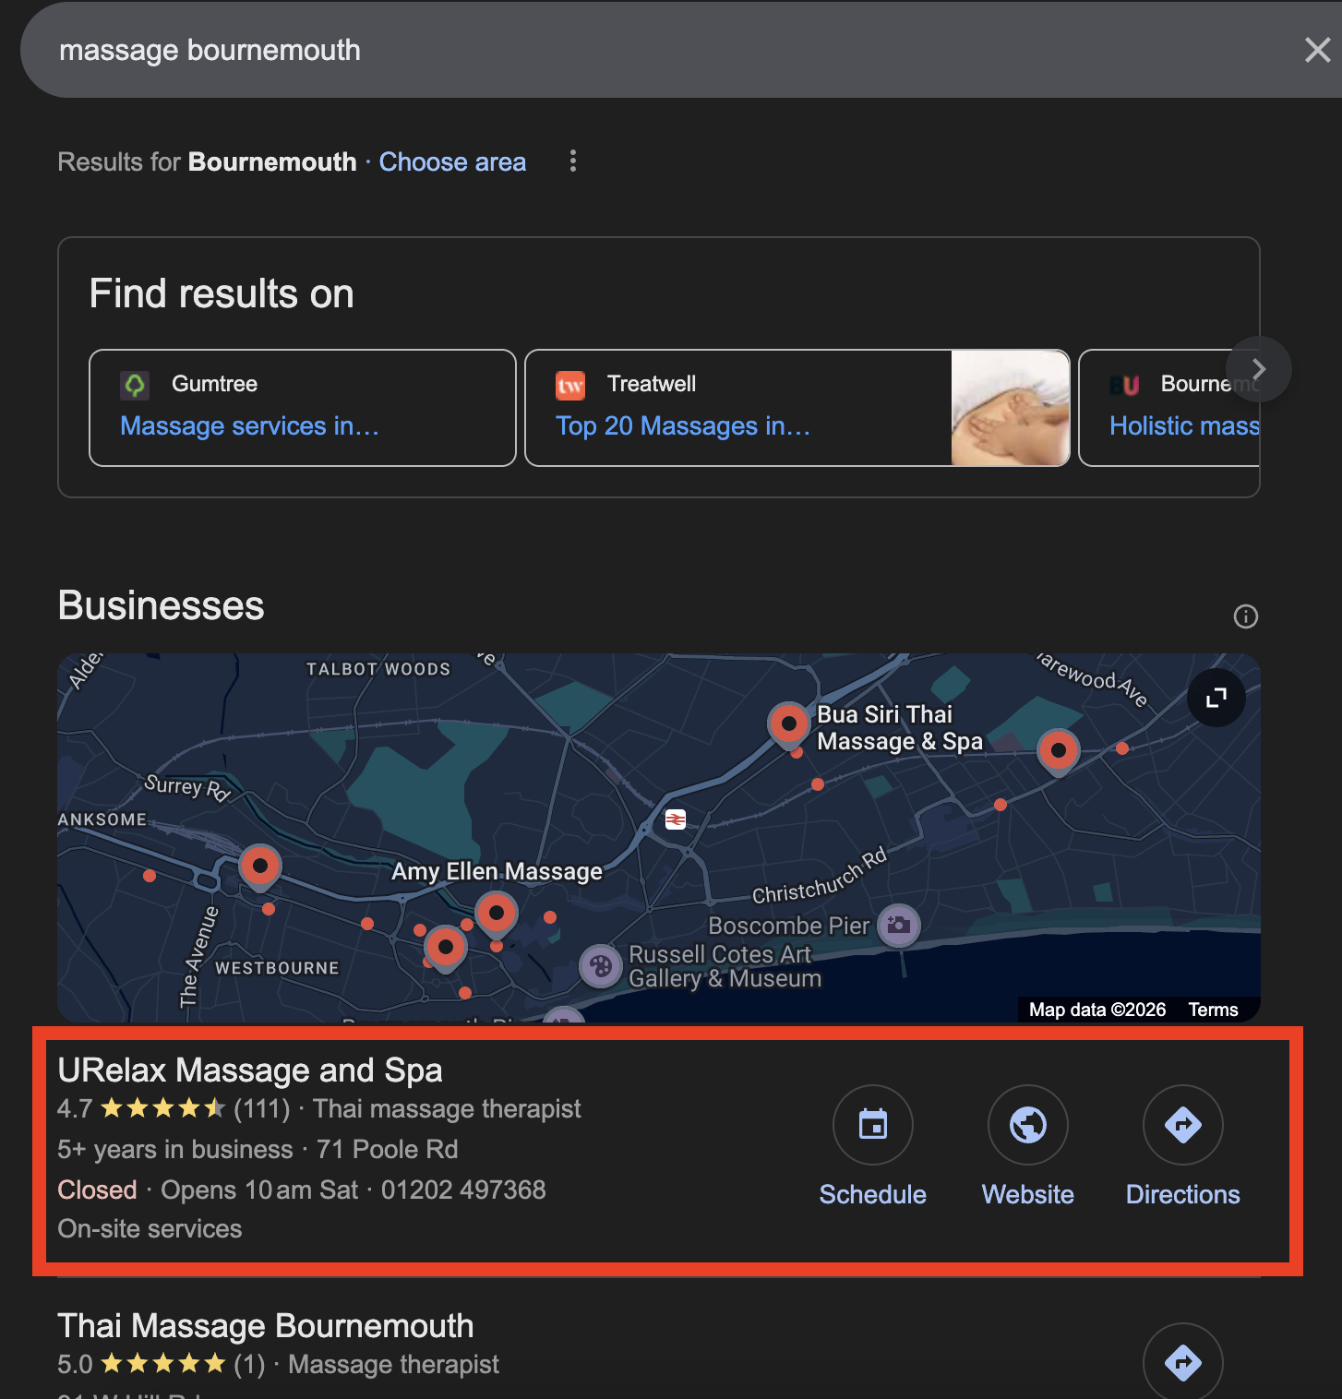The height and width of the screenshot is (1399, 1342).
Task: Click the 'TALBOT WOODS' map label
Action: tap(378, 669)
